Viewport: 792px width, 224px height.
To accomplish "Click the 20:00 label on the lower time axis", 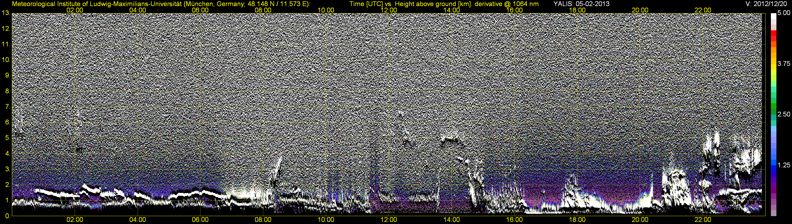I will coord(640,220).
